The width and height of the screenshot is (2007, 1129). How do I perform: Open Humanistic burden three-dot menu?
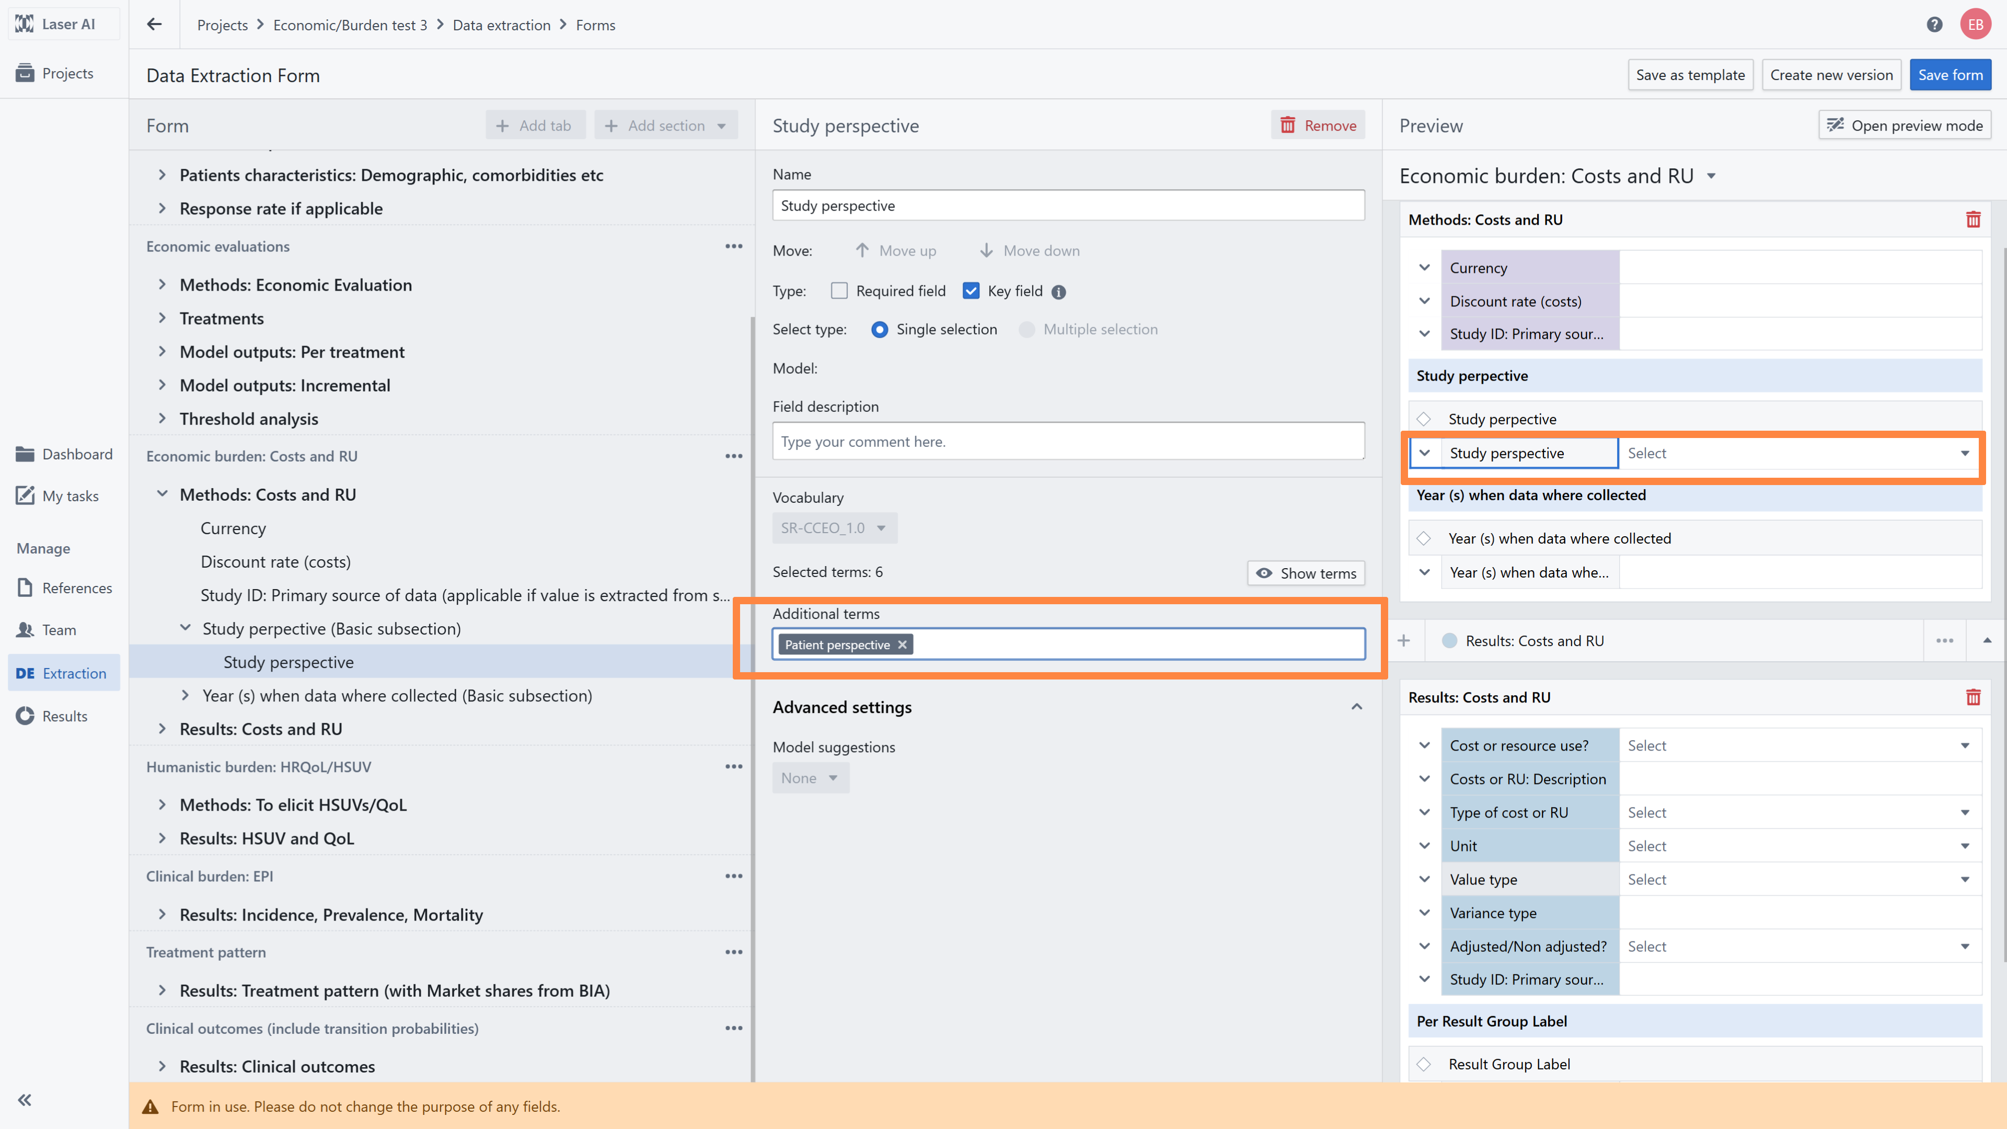733,767
